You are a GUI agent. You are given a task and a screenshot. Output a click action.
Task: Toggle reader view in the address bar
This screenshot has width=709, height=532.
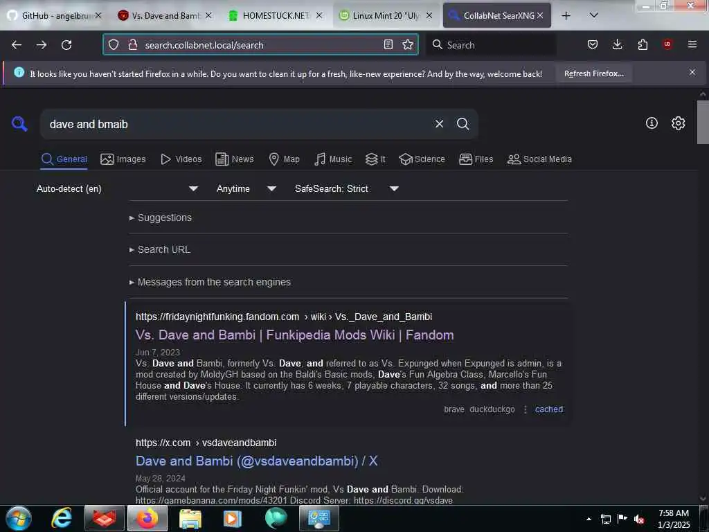[388, 44]
